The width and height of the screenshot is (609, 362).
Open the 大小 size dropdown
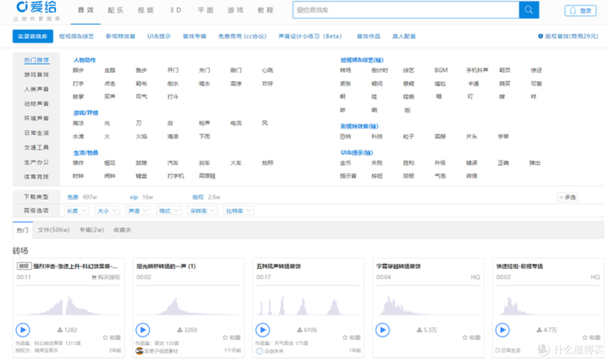coord(107,210)
